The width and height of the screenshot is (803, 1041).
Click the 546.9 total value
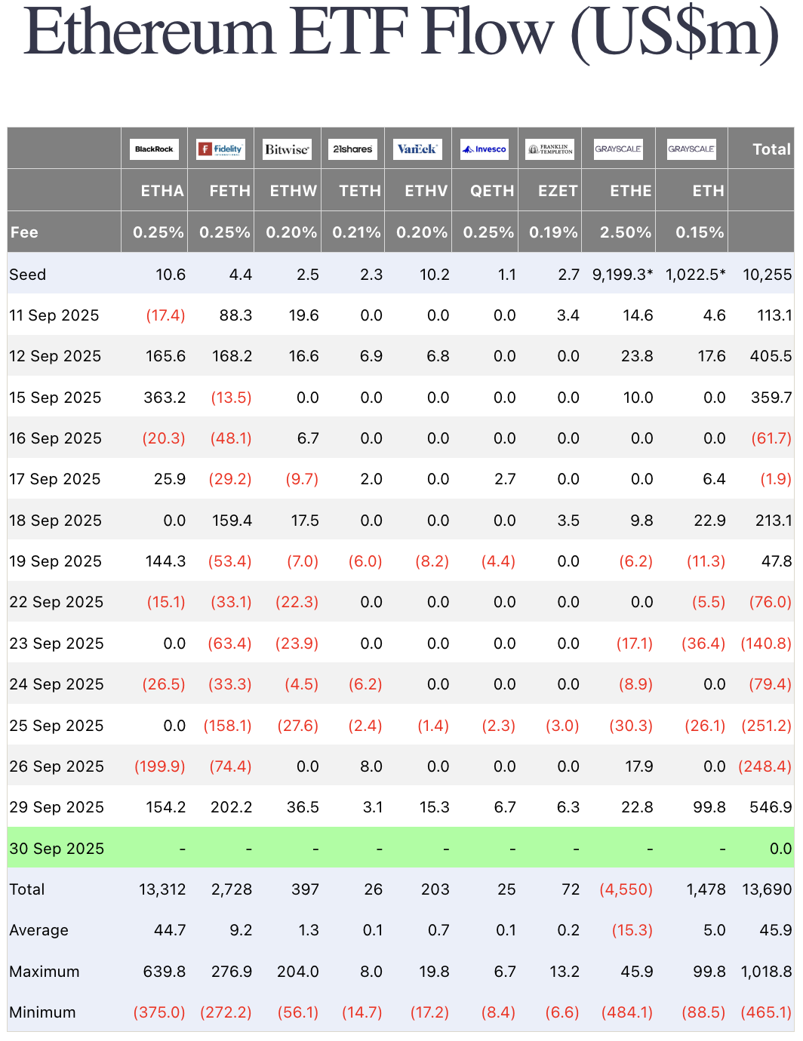point(771,807)
